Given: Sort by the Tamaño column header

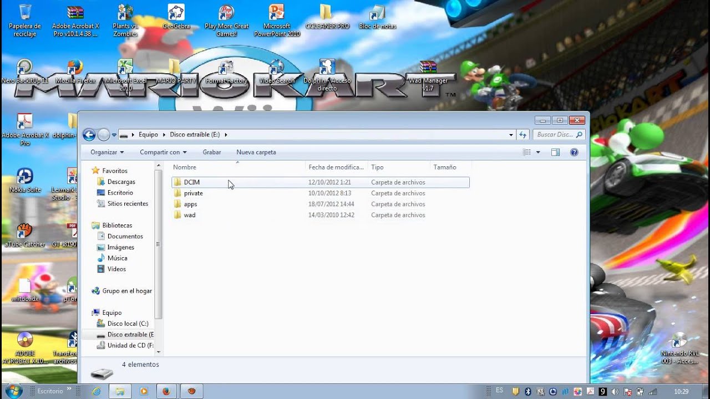Looking at the screenshot, I should [x=450, y=167].
